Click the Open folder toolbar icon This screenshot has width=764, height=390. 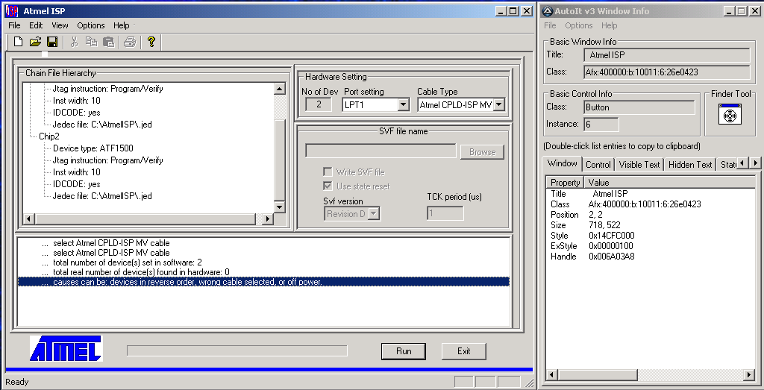35,42
